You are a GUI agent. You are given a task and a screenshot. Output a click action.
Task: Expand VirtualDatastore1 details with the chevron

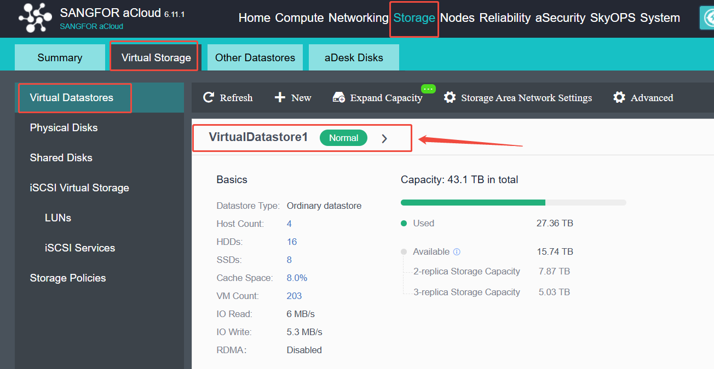click(x=384, y=138)
